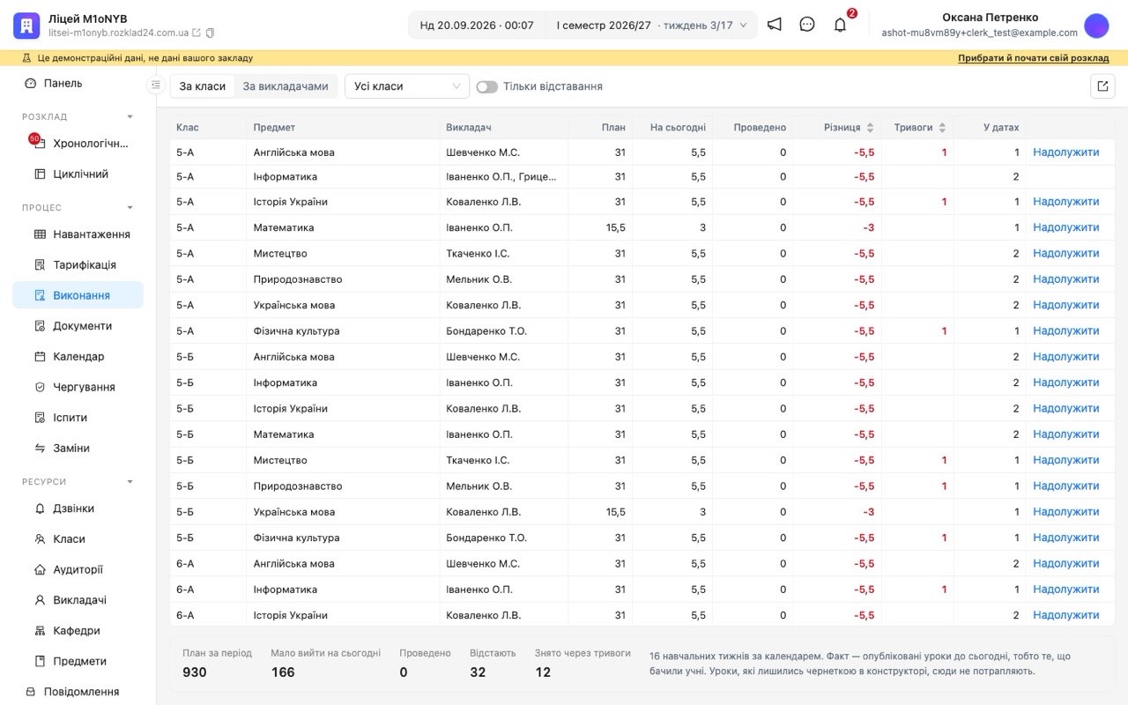
Task: Click the Хронологічний schedule icon
Action: 40,144
